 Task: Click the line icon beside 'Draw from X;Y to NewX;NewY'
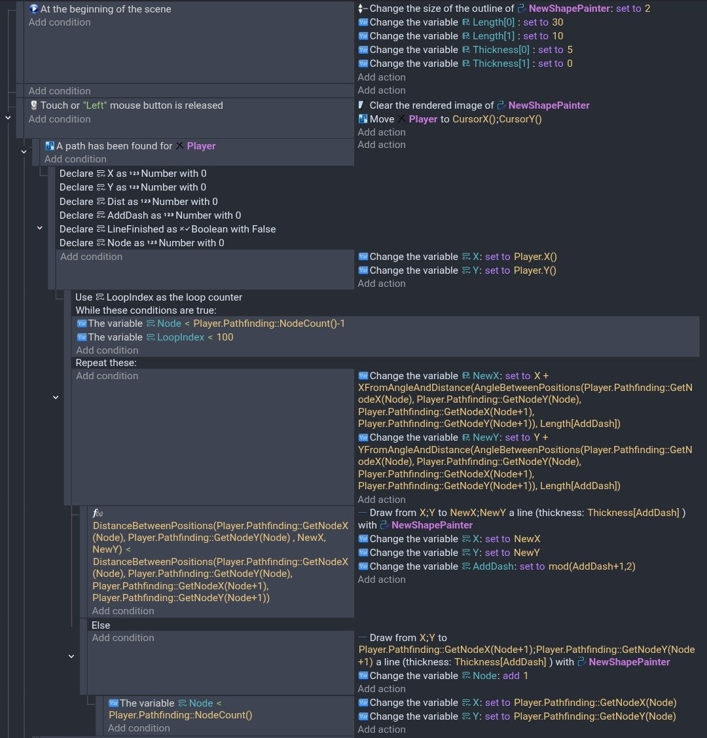click(x=363, y=513)
